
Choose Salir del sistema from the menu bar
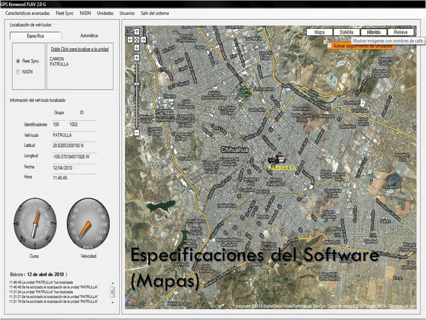tap(155, 13)
